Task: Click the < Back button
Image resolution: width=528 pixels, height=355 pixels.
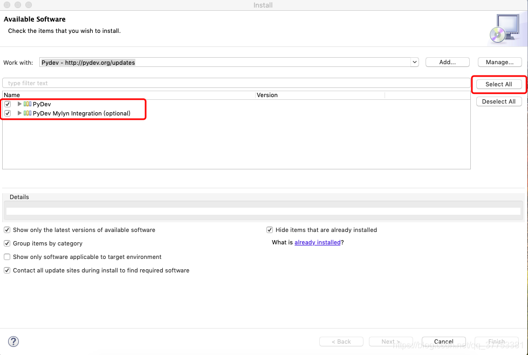Action: pos(341,342)
